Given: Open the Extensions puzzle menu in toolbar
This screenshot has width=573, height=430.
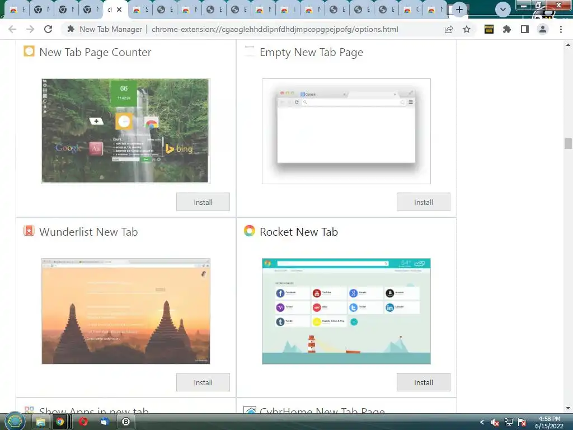Looking at the screenshot, I should 507,29.
